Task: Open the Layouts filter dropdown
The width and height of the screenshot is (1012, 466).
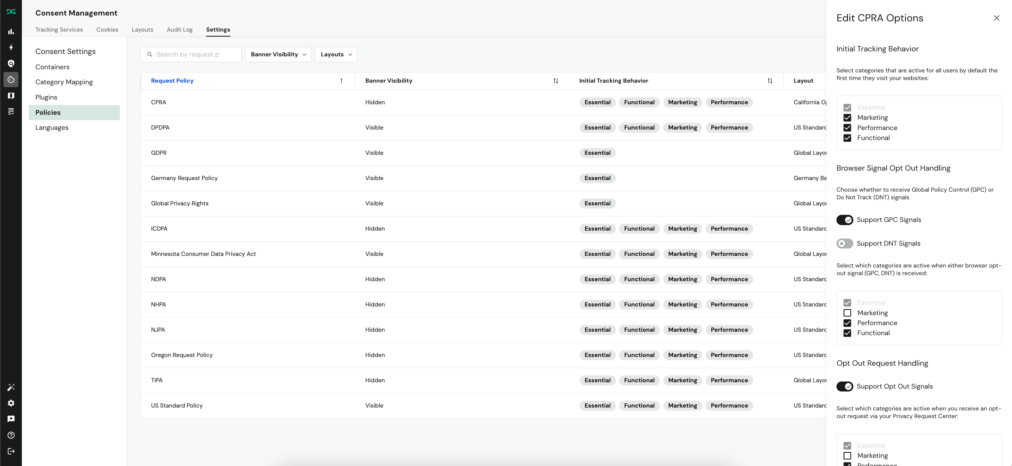Action: [336, 54]
